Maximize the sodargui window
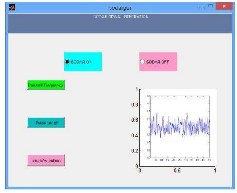The width and height of the screenshot is (237, 193). point(210,6)
